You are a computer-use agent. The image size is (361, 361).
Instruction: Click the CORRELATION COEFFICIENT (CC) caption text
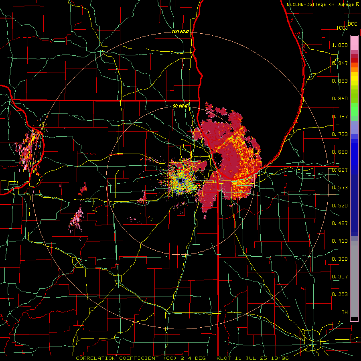tap(126, 358)
